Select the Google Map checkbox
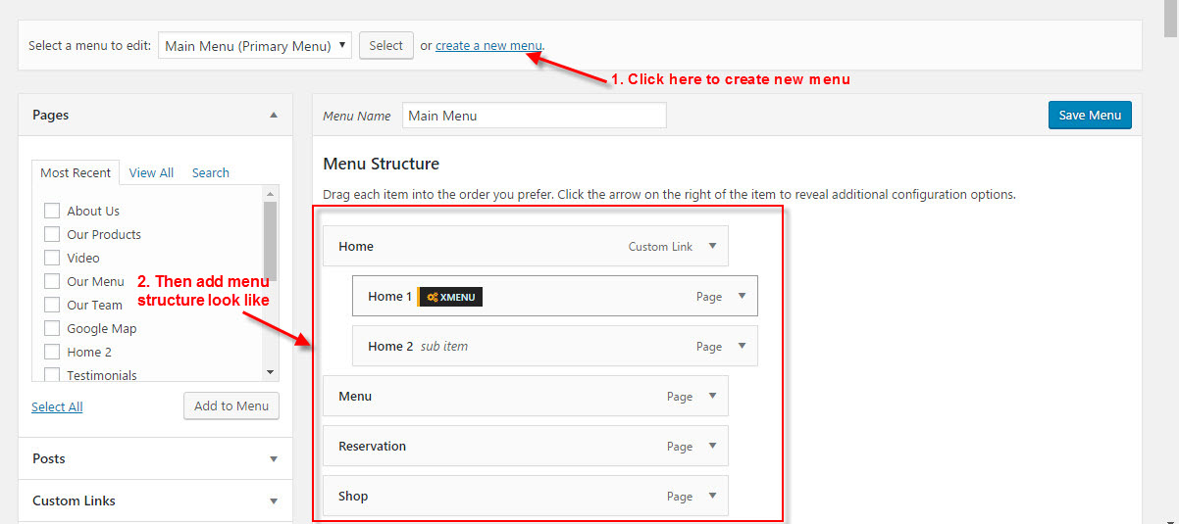The width and height of the screenshot is (1179, 524). click(x=52, y=328)
